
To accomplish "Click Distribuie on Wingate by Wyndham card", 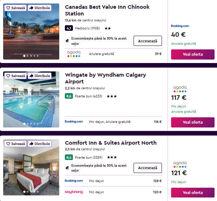I will coord(39,76).
